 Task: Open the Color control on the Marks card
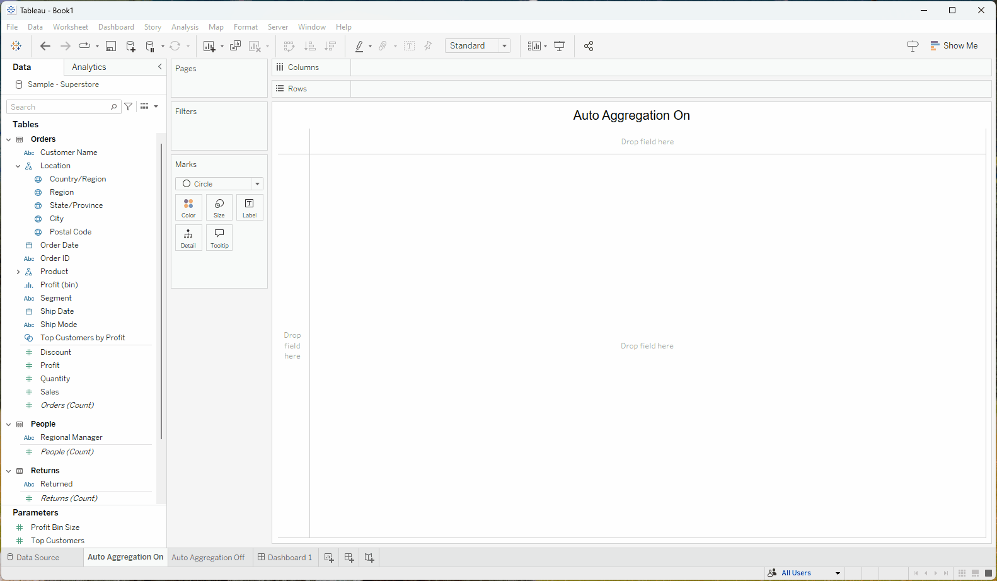(x=188, y=208)
